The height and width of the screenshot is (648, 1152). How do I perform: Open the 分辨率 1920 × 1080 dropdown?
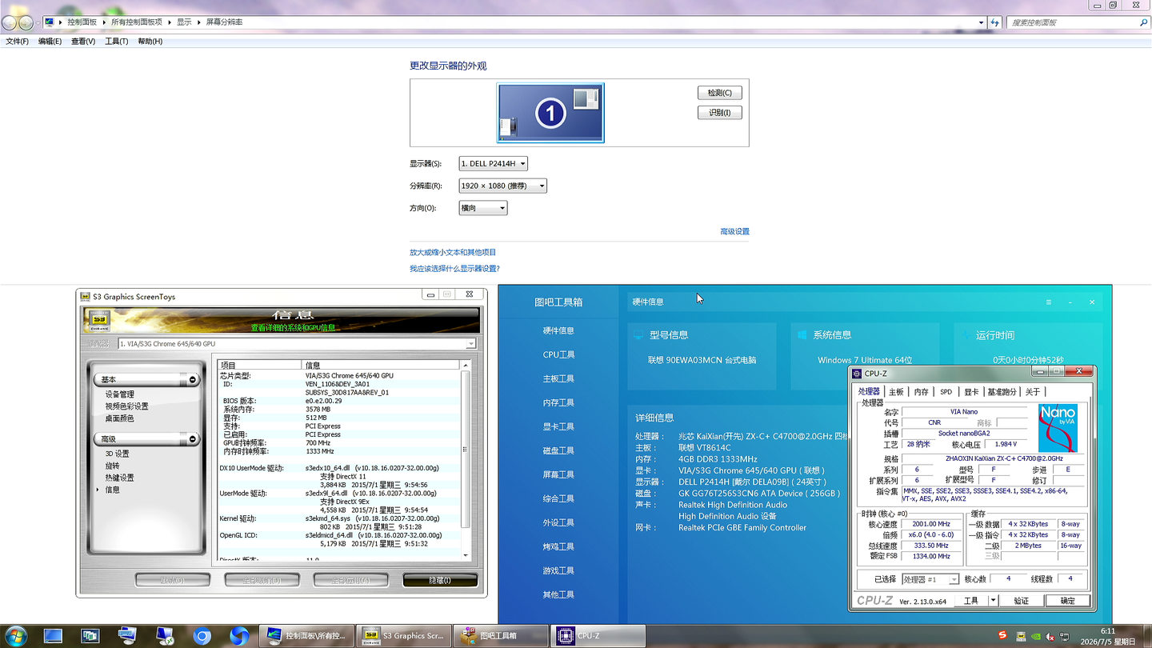click(x=502, y=186)
